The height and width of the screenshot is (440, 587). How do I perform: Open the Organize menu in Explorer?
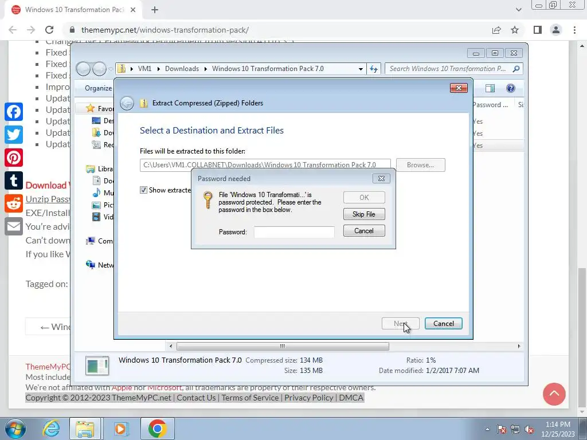click(98, 88)
